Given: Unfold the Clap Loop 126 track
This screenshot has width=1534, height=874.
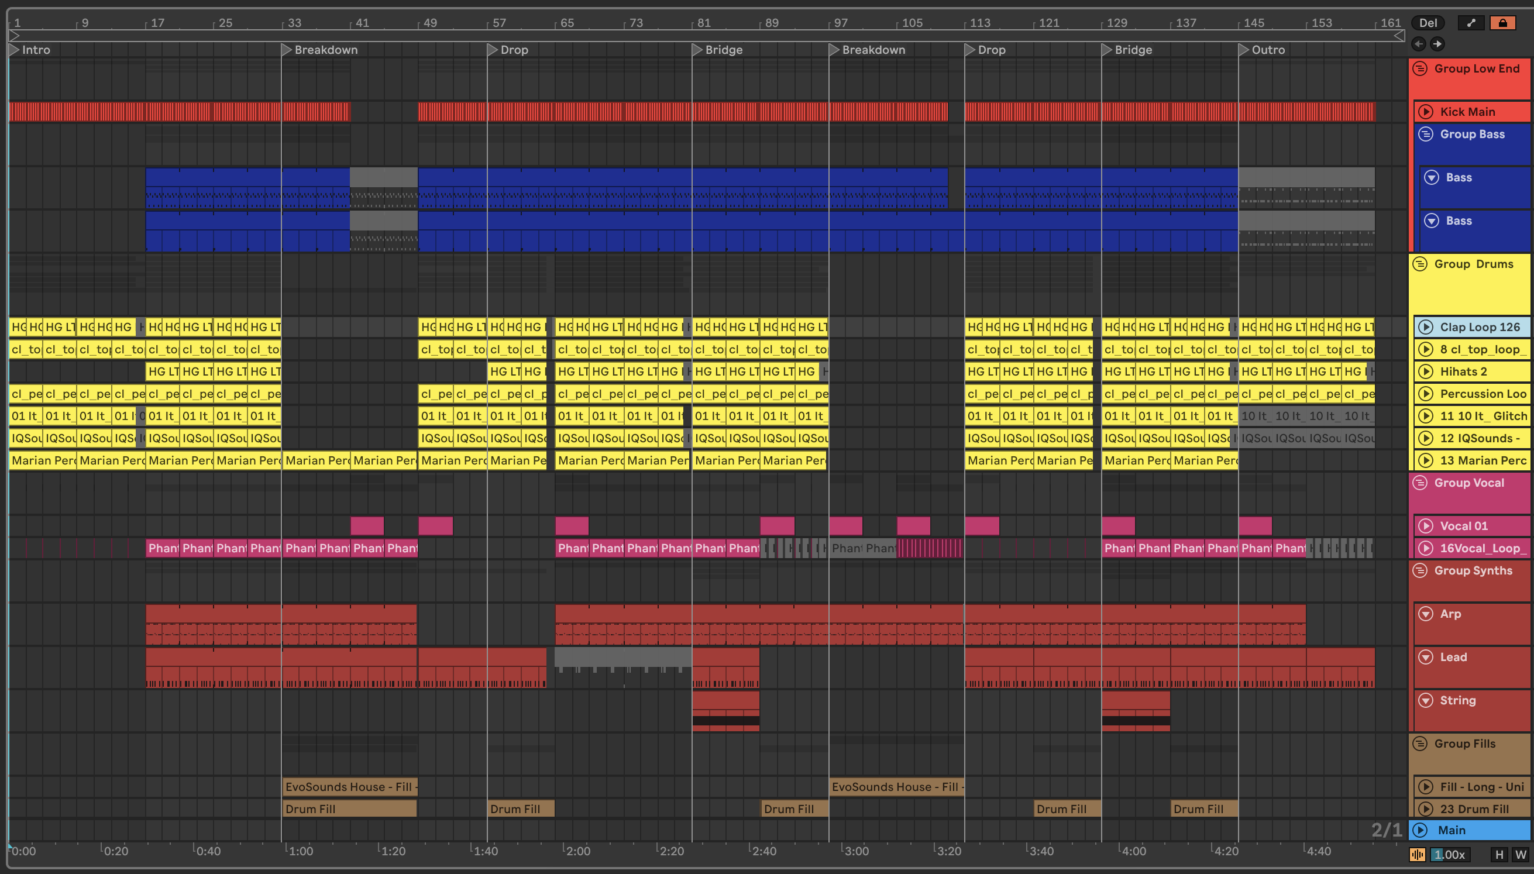Looking at the screenshot, I should pos(1426,327).
